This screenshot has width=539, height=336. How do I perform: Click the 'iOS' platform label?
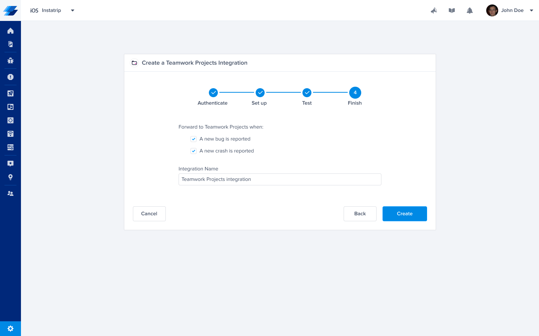[34, 10]
